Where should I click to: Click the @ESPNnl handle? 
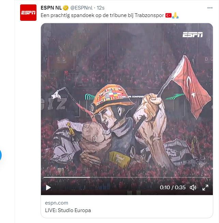82,8
